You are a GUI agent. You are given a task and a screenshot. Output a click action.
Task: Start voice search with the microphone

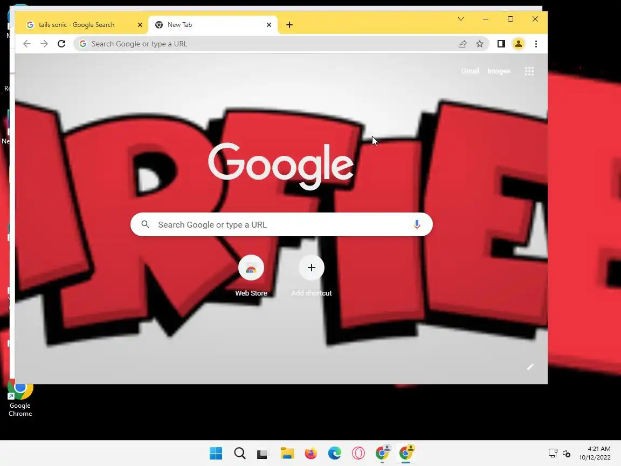coord(417,225)
